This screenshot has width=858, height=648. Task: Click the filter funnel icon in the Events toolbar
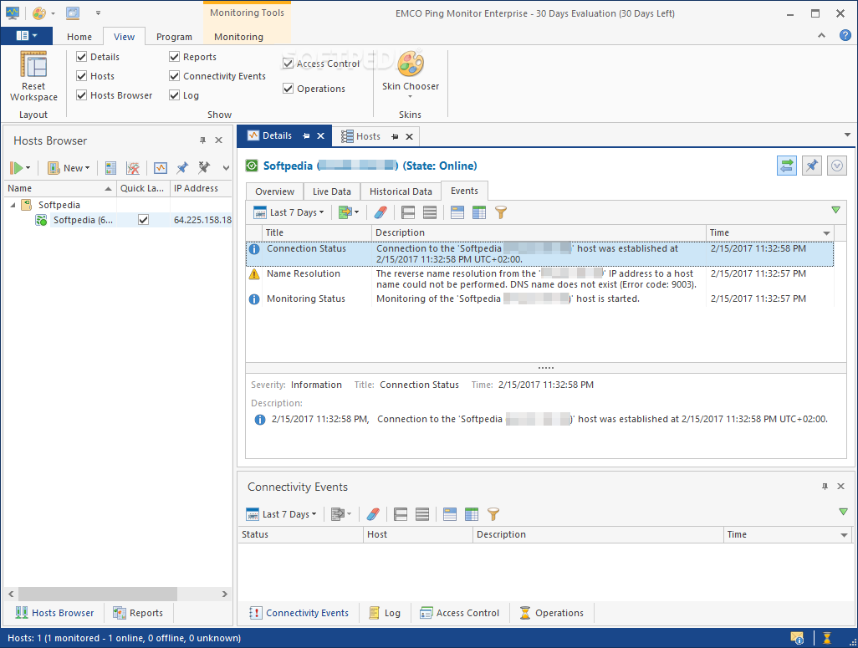coord(501,212)
